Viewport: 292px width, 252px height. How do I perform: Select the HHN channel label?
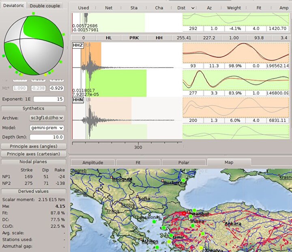point(78,100)
